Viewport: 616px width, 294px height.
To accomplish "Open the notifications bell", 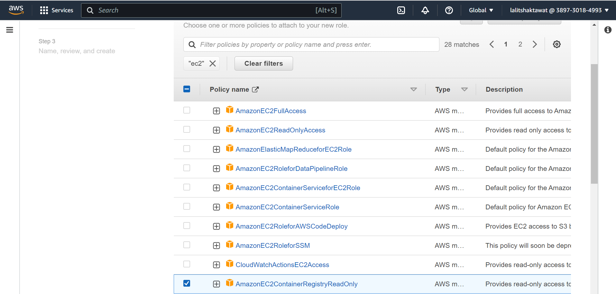I will pos(425,10).
